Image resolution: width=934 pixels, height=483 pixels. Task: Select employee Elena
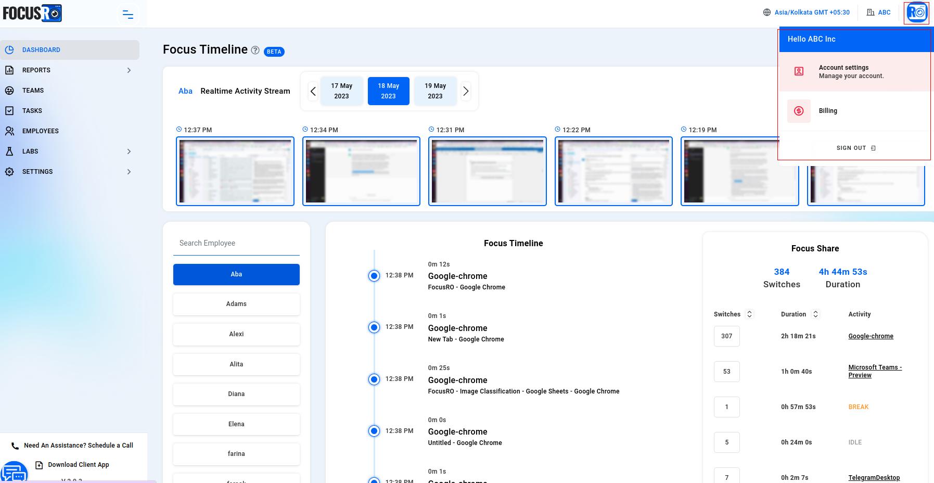coord(236,424)
